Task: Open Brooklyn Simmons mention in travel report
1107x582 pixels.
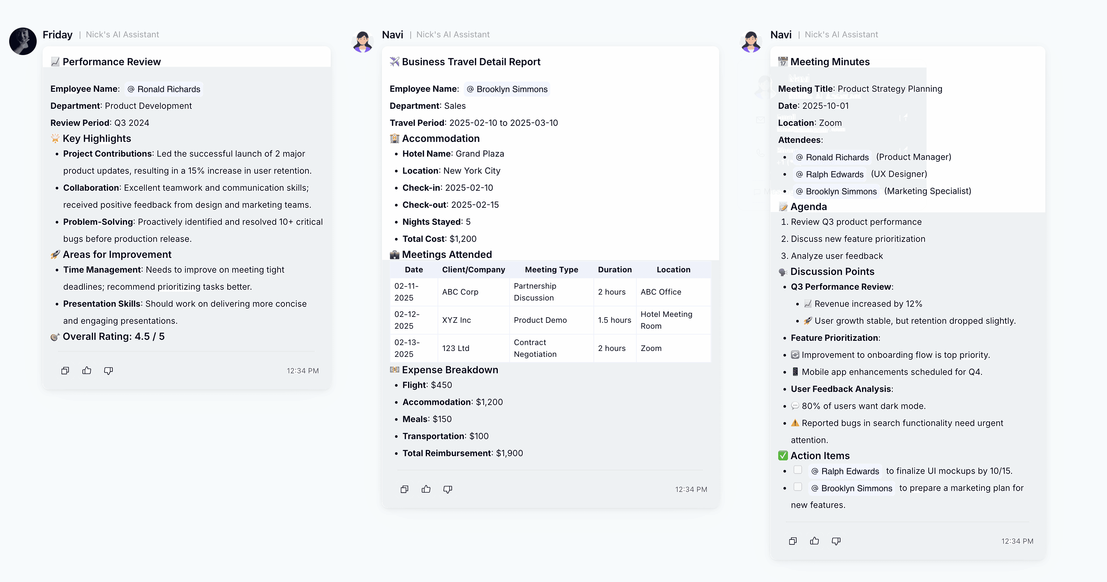Action: click(x=507, y=89)
